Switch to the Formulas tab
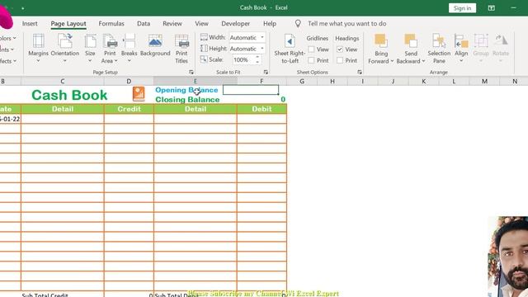Viewport: 528px width, 297px height. pos(111,24)
